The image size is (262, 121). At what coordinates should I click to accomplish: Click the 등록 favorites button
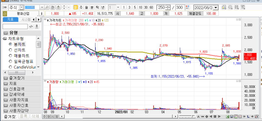(24, 116)
